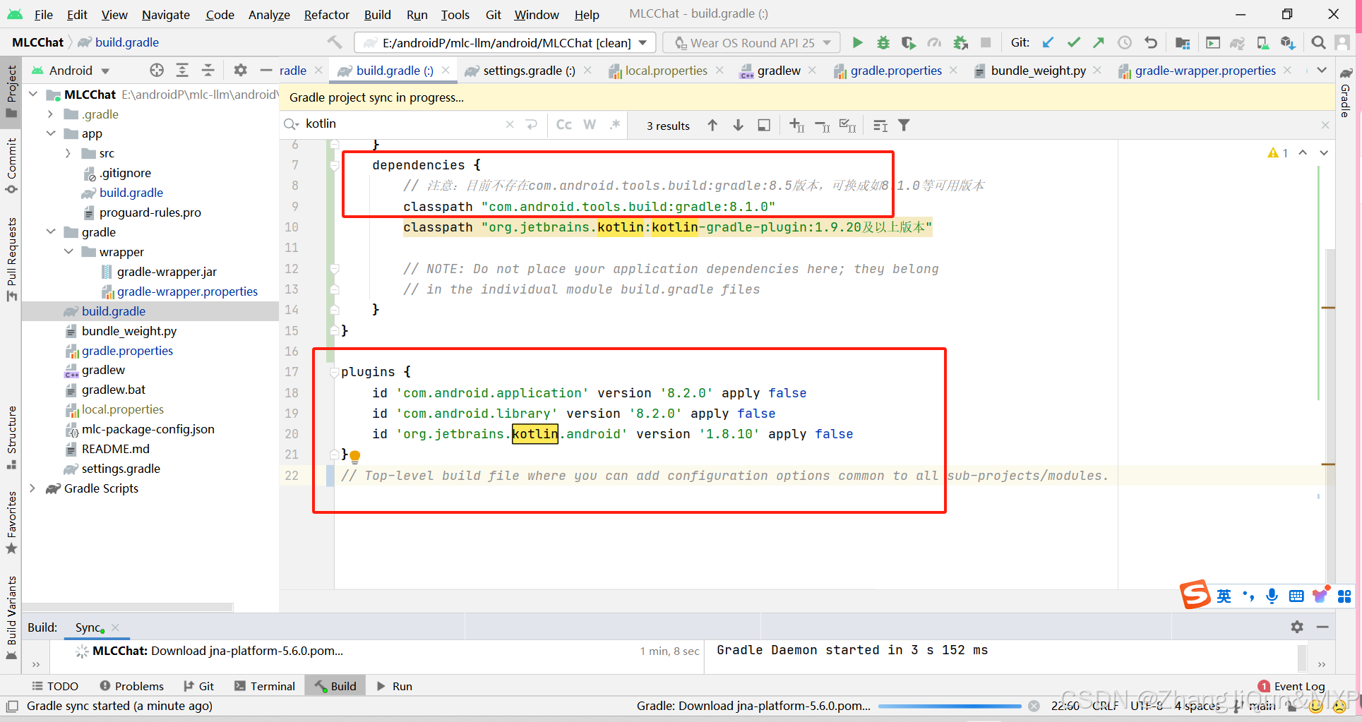Screen dimensions: 1362x722
Task: Click the yellow lightbulb intention icon
Action: [355, 456]
